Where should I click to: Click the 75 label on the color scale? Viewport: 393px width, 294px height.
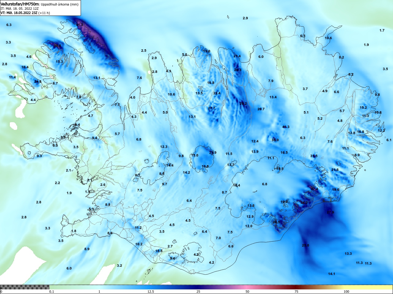coord(296,292)
